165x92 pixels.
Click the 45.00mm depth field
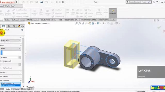[x=10, y=57]
